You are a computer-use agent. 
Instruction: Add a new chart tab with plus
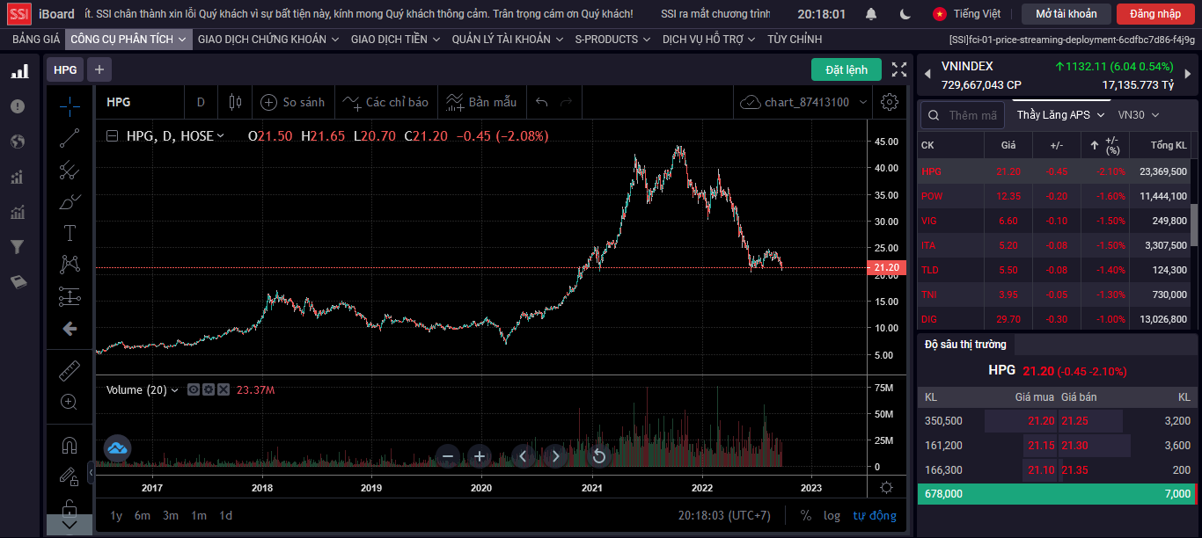pyautogui.click(x=99, y=69)
